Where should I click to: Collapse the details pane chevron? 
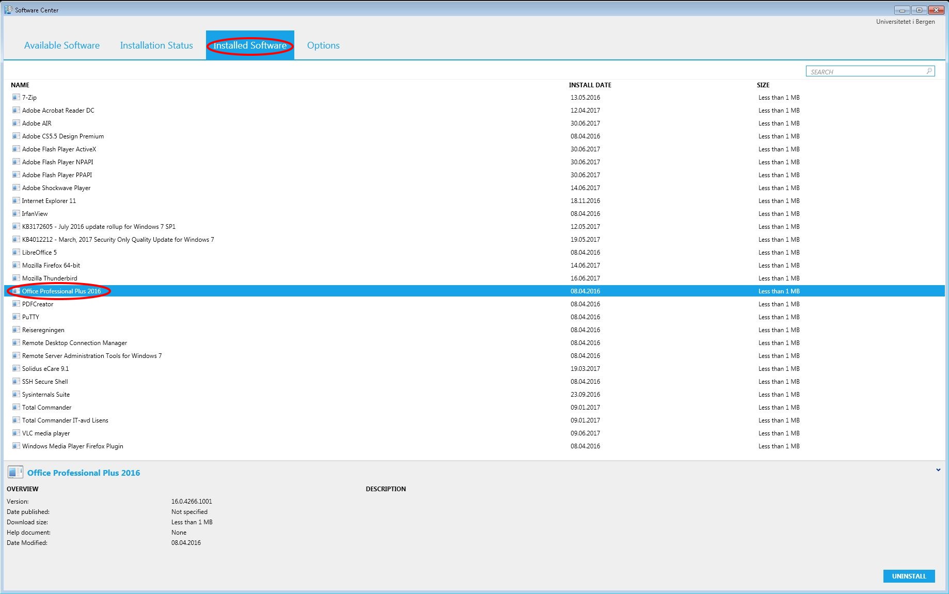(938, 470)
